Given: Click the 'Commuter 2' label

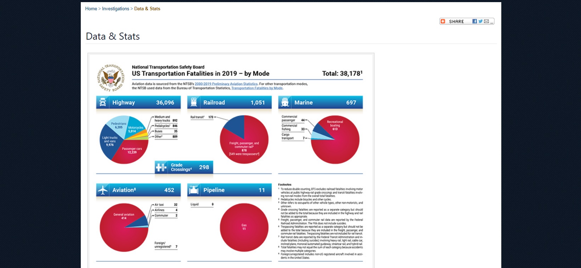Looking at the screenshot, I should [x=166, y=215].
